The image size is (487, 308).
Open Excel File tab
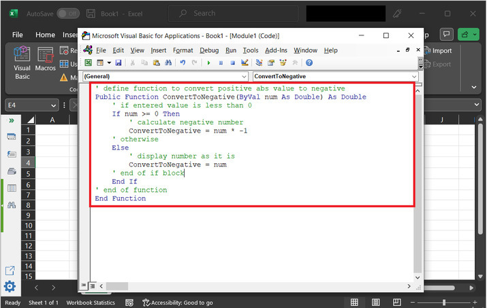pos(18,35)
